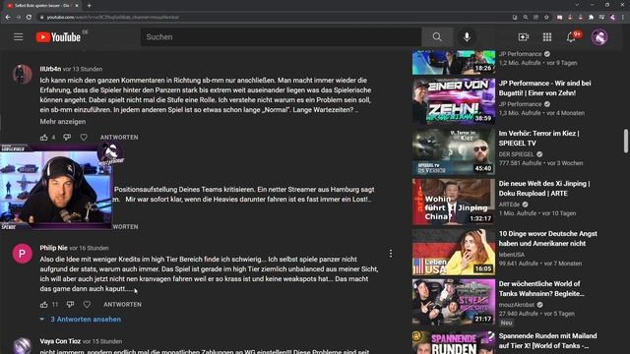630x354 pixels.
Task: Close the current YouTube tab
Action: coord(77,6)
